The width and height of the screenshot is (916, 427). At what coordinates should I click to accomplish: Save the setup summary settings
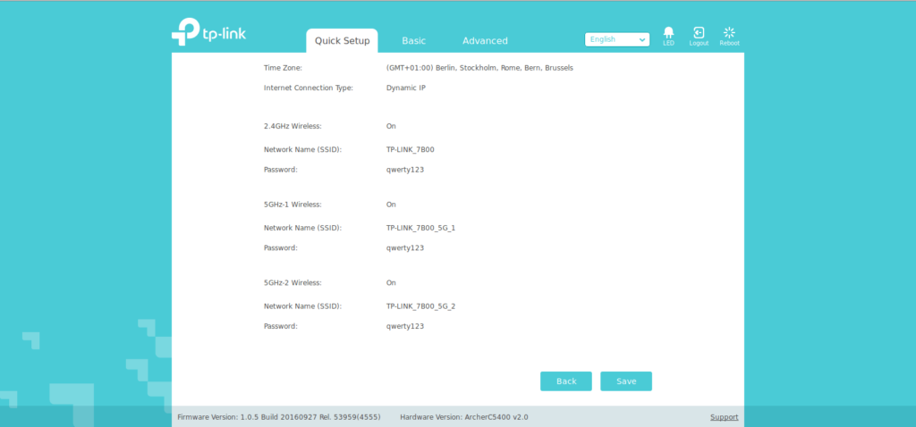point(626,381)
